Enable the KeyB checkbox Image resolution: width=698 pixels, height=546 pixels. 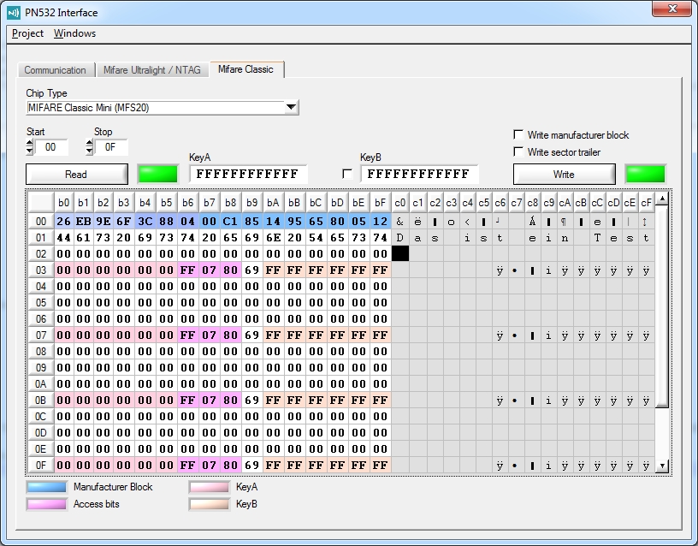(347, 174)
